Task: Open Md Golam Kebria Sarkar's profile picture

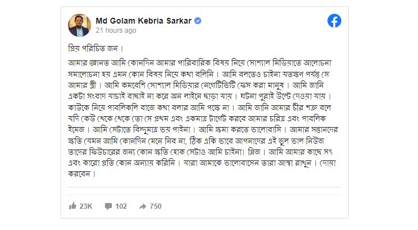Action: 80,25
